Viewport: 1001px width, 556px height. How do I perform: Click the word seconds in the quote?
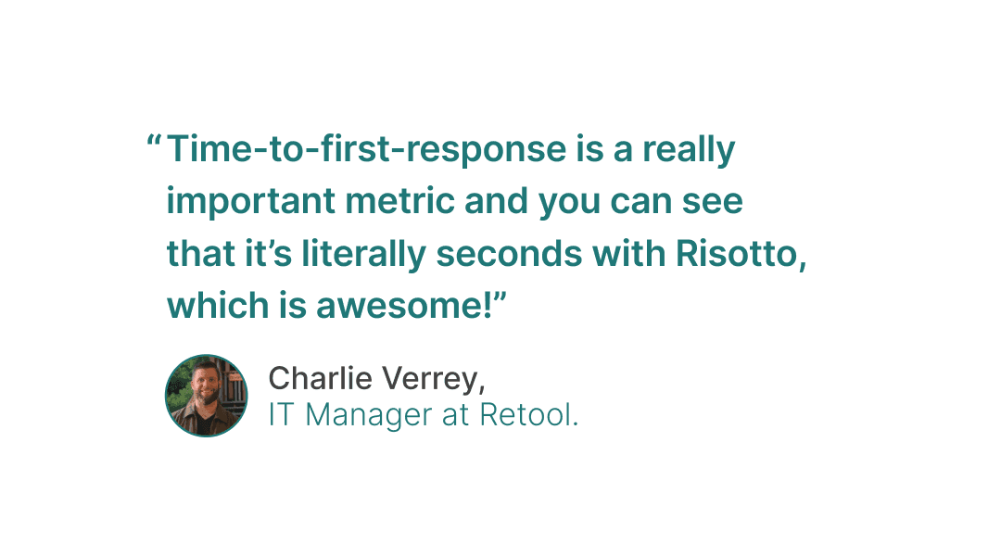tap(509, 253)
